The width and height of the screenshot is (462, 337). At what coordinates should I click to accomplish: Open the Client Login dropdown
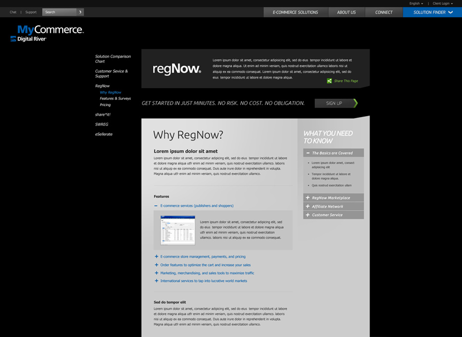443,3
